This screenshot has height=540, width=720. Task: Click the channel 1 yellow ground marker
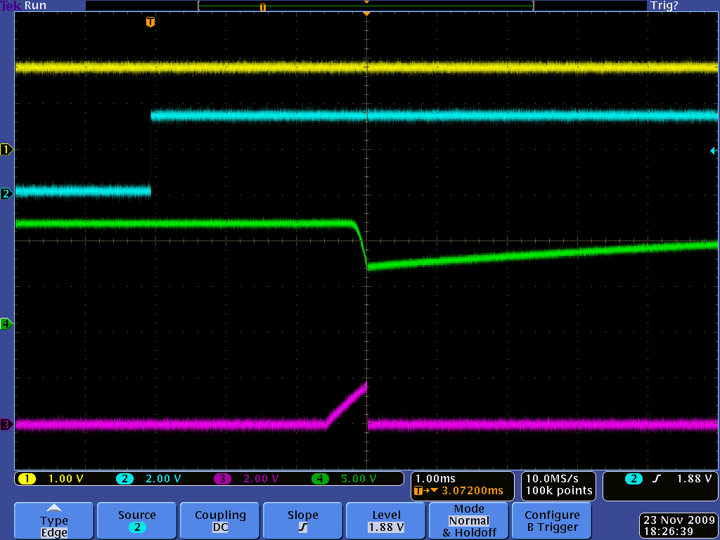point(6,149)
